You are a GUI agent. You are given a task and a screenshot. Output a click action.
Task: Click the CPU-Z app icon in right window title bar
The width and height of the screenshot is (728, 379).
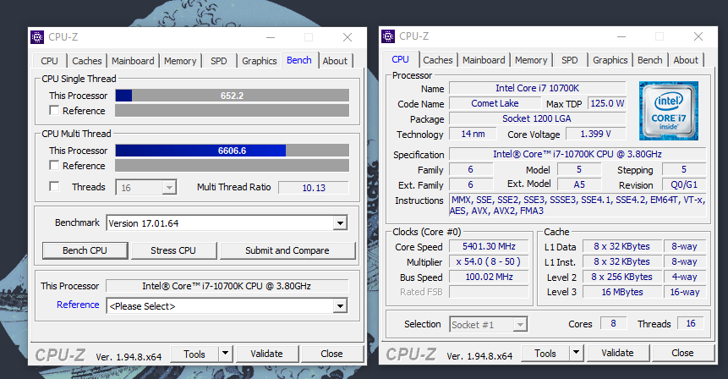point(388,36)
